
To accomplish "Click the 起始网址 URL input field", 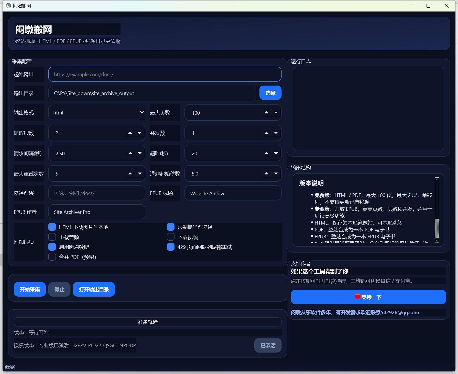I will (165, 74).
